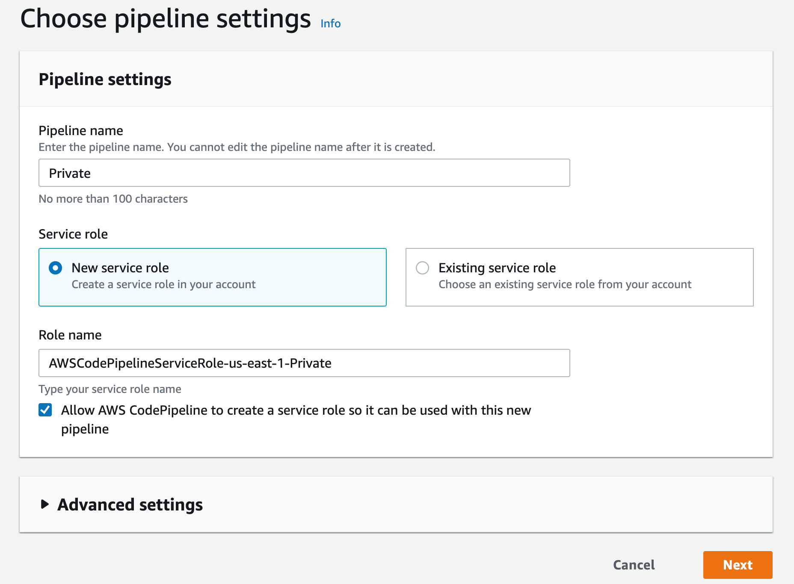Screen dimensions: 794x584
Task: Click the Info link beside page title
Action: point(330,23)
